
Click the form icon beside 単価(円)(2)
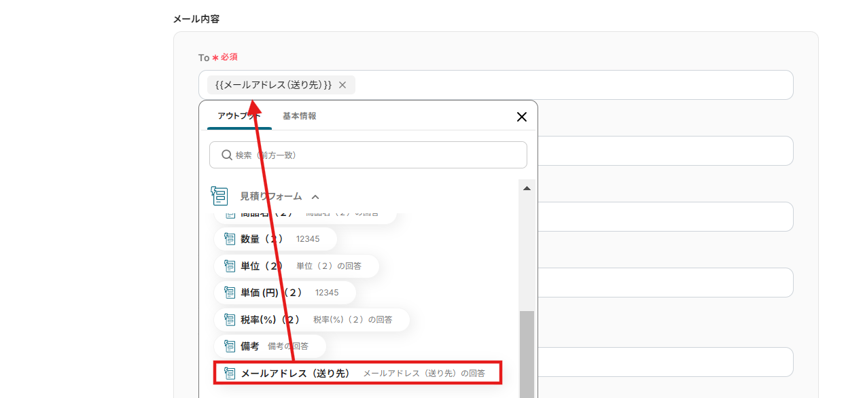[x=230, y=292]
